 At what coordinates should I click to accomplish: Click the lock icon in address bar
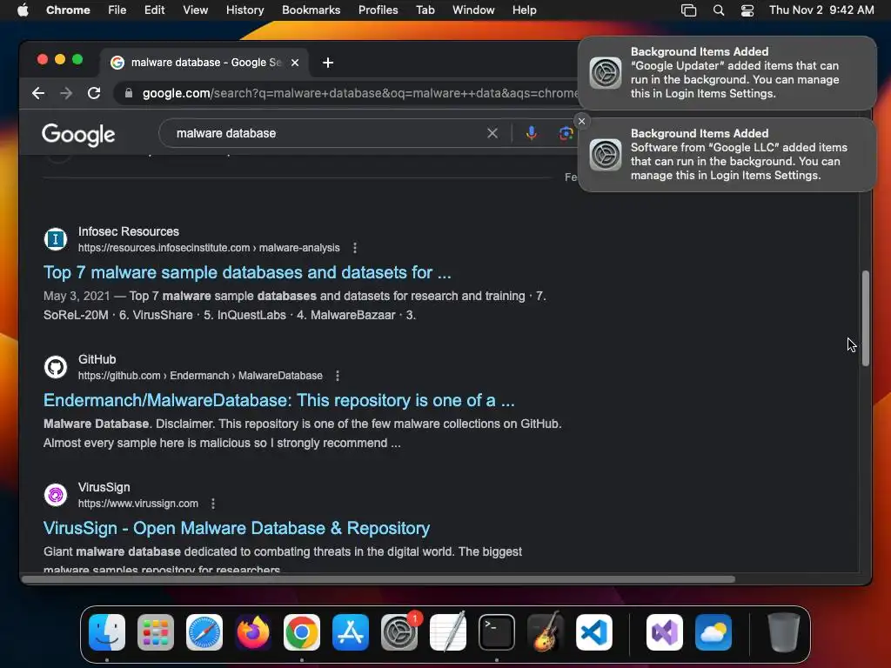coord(129,93)
